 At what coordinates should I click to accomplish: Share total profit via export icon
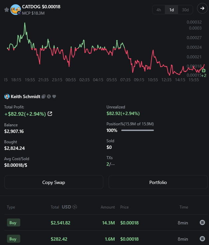pos(50,114)
